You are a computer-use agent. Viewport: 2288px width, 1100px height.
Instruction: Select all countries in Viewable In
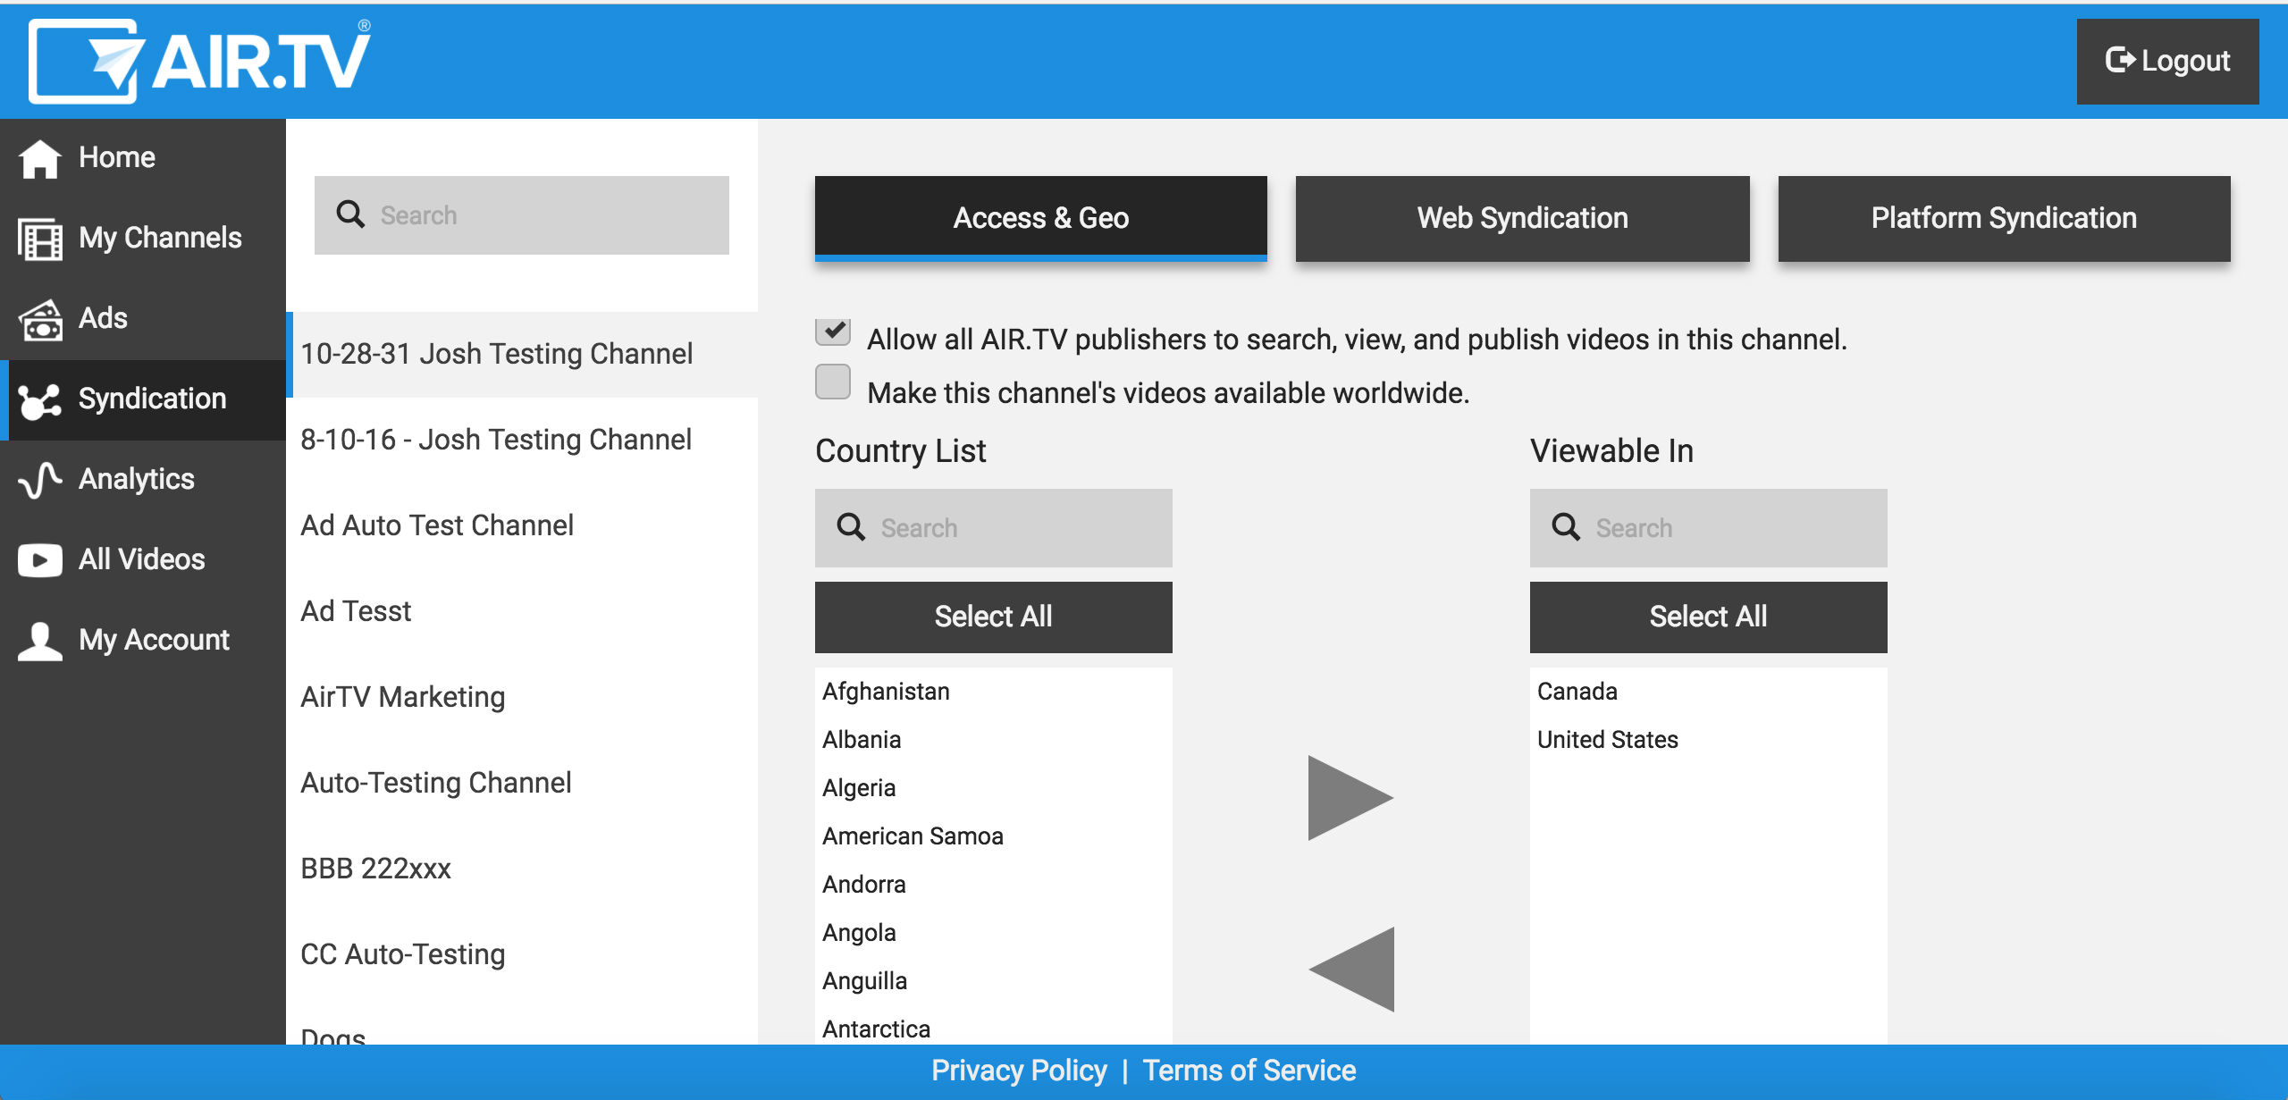coord(1709,616)
